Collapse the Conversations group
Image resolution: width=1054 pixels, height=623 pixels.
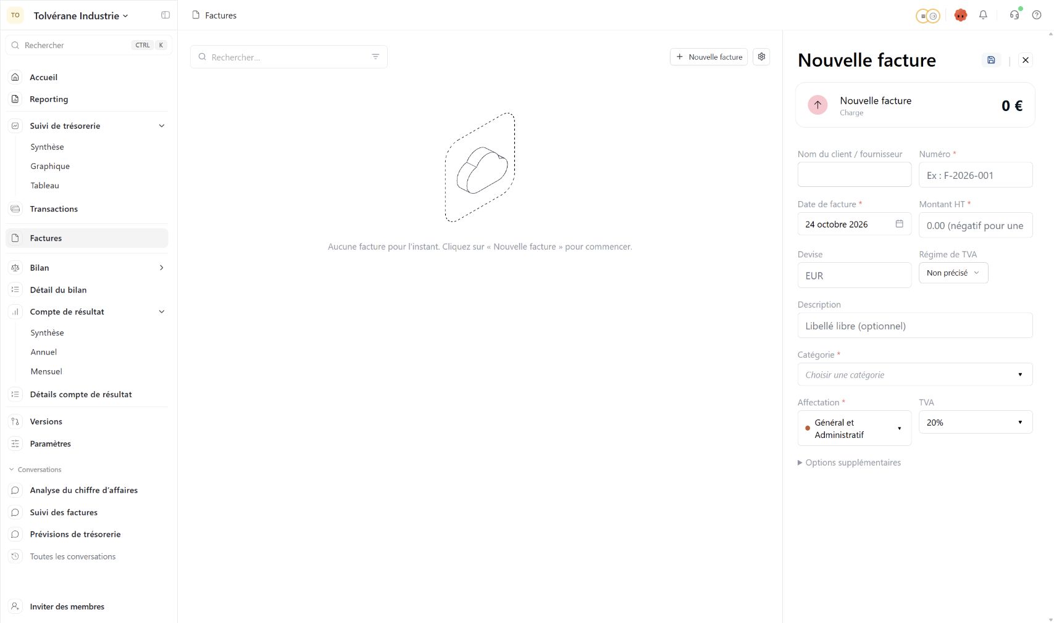pyautogui.click(x=35, y=470)
